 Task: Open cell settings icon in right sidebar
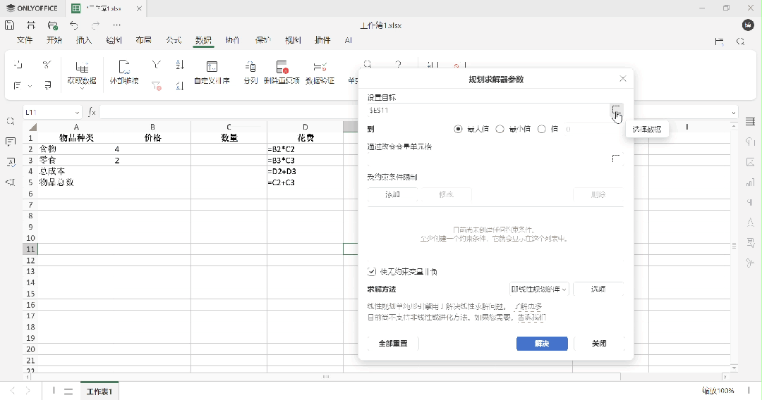pos(750,121)
